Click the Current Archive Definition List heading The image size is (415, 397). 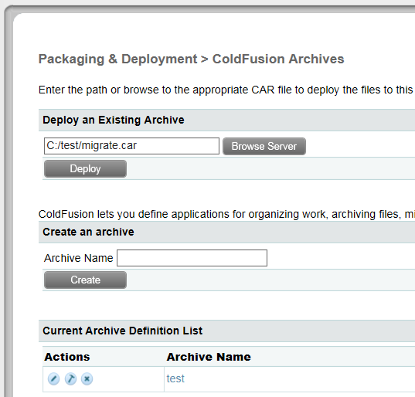click(123, 331)
